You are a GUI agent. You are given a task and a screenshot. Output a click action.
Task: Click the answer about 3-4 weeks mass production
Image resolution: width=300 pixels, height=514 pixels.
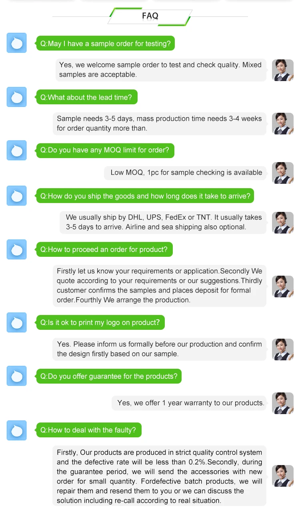click(x=159, y=124)
